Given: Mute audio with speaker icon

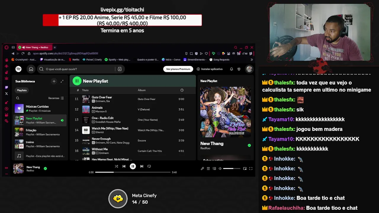Looking at the screenshot, I should click(x=220, y=169).
